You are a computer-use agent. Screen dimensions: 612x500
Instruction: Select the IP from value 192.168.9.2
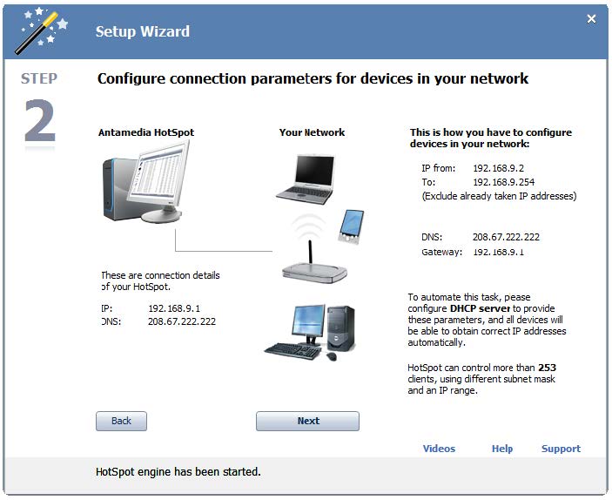(499, 168)
